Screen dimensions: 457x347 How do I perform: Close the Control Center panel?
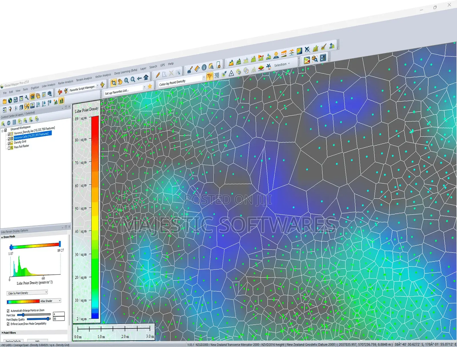tap(69, 107)
